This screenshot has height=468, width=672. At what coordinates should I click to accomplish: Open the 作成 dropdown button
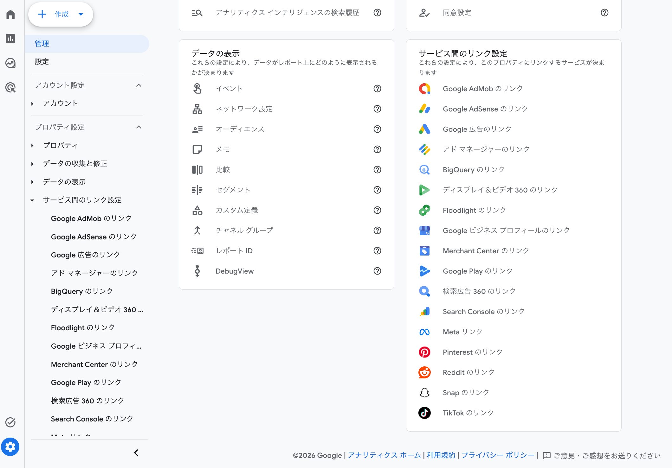coord(61,14)
